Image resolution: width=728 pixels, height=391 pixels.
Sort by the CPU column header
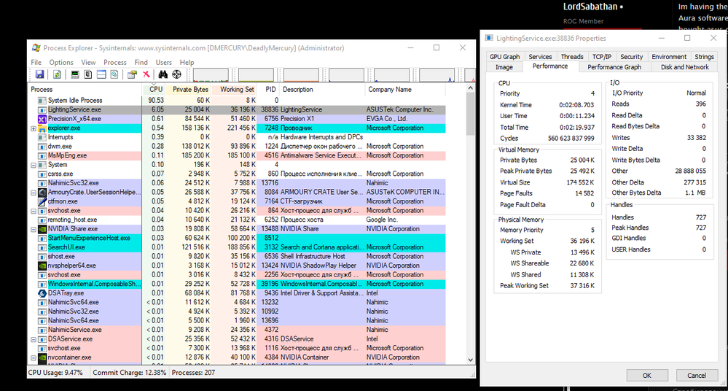pos(154,89)
